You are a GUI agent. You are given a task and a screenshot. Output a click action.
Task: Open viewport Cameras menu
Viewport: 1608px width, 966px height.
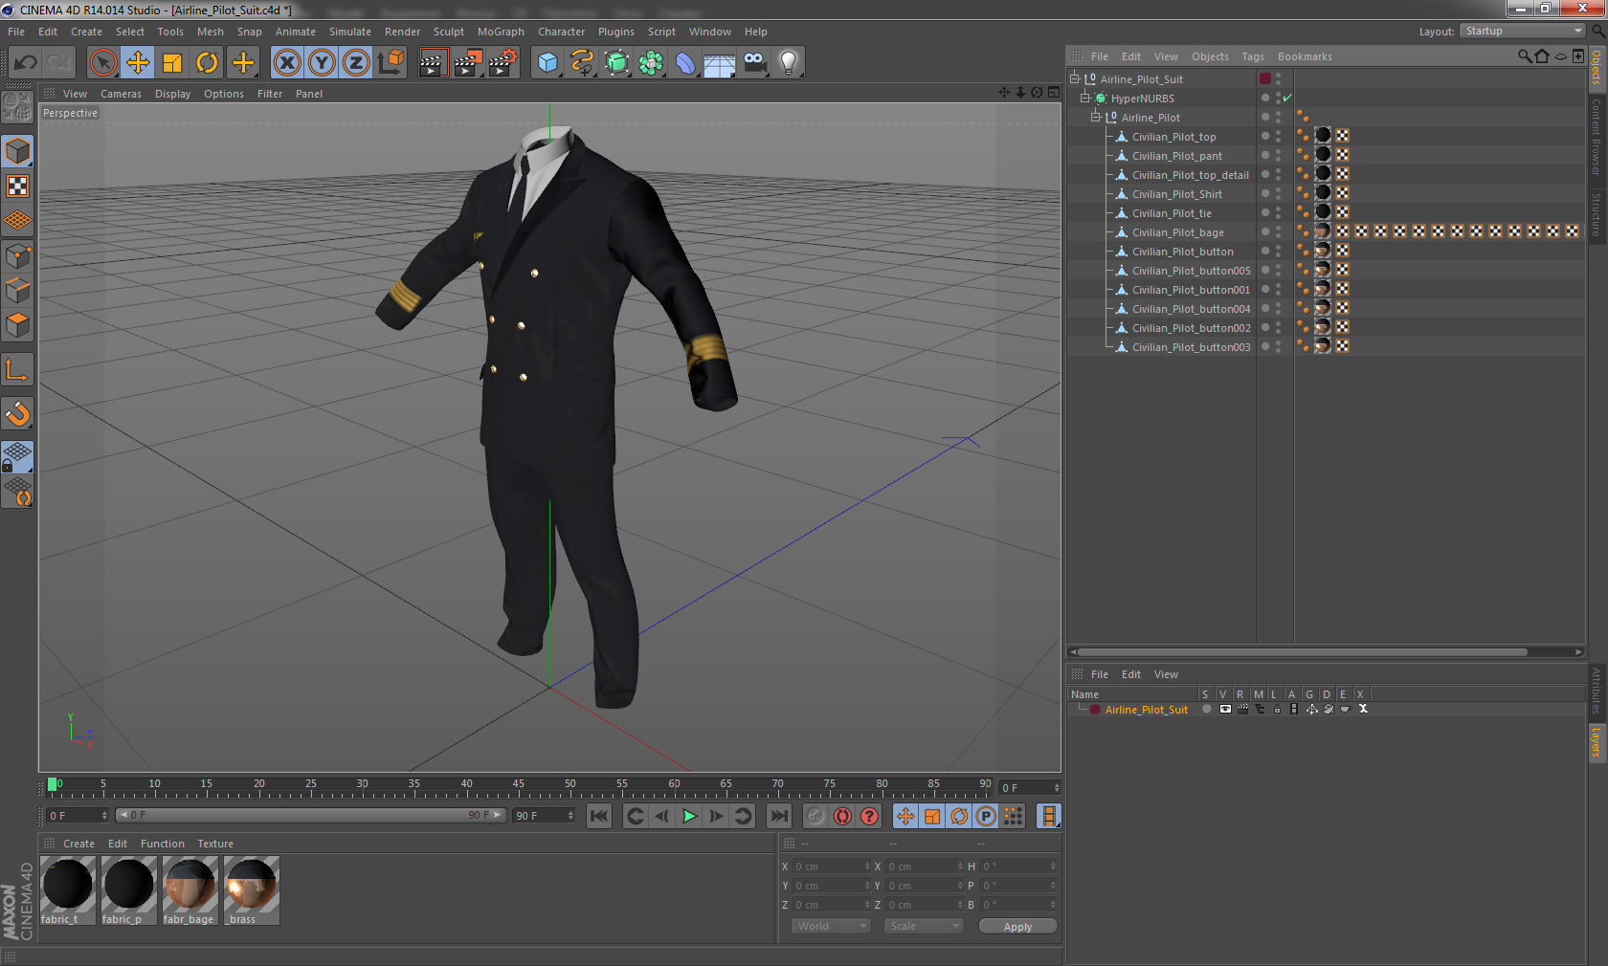click(121, 94)
